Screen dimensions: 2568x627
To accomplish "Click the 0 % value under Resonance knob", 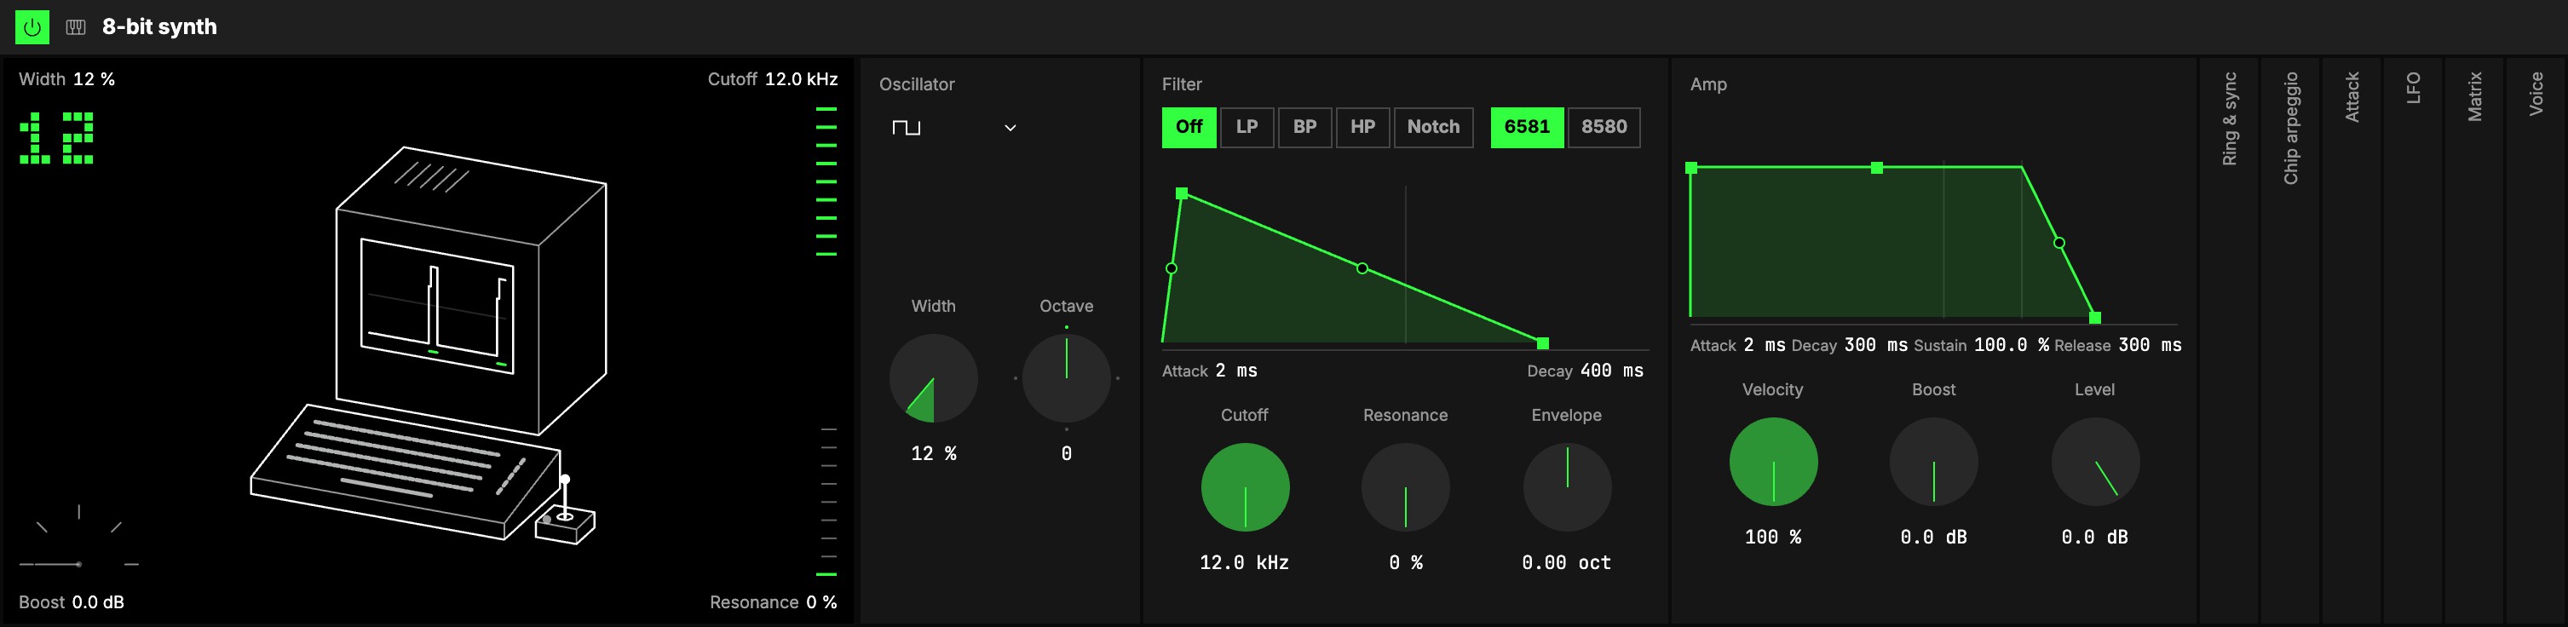I will click(1405, 563).
